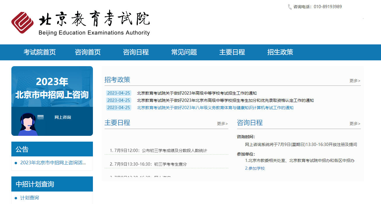Open the 2023年北京市中招网上咨询活... announcement

(x=53, y=163)
